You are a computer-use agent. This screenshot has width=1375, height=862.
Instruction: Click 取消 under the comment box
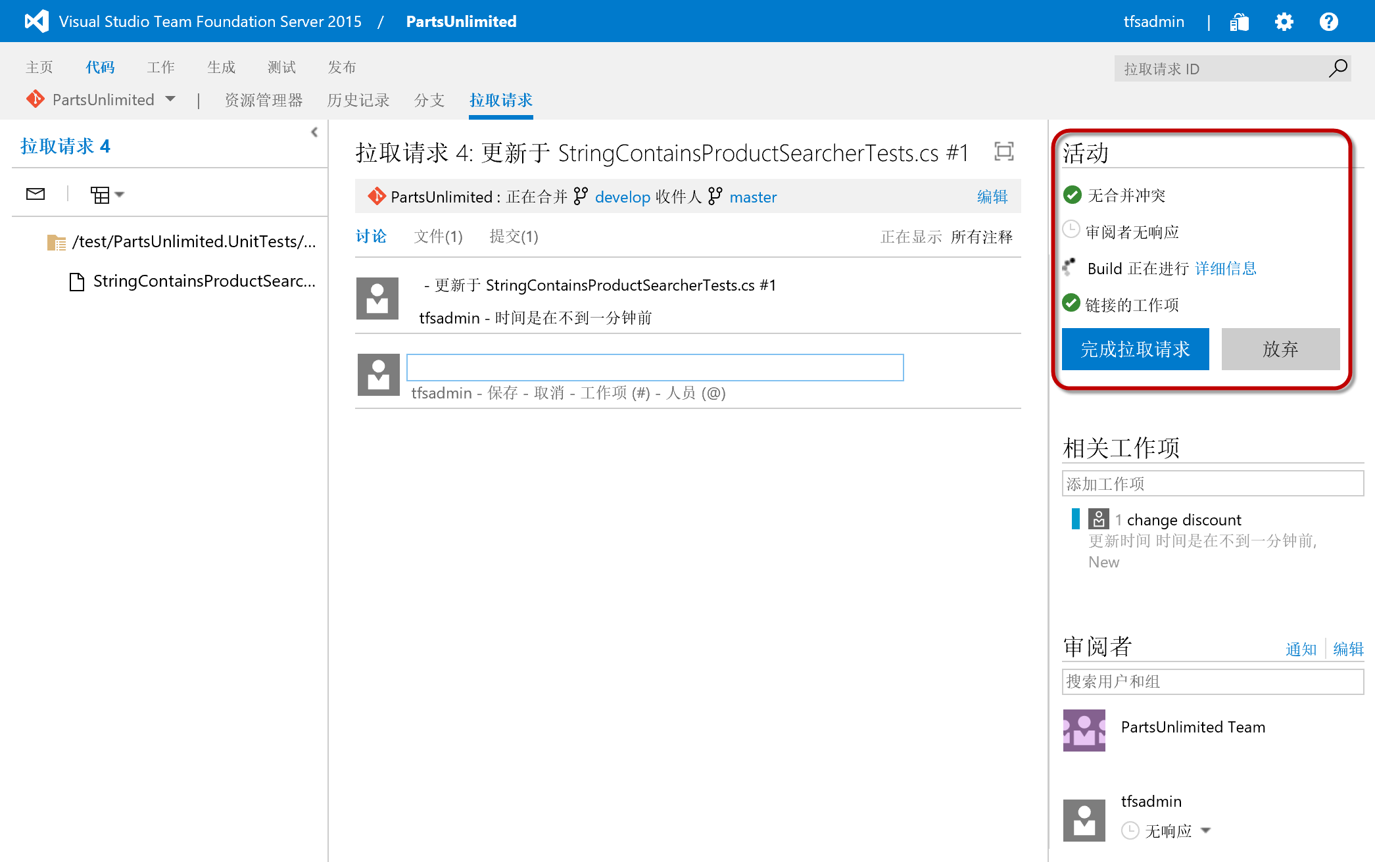pos(549,393)
